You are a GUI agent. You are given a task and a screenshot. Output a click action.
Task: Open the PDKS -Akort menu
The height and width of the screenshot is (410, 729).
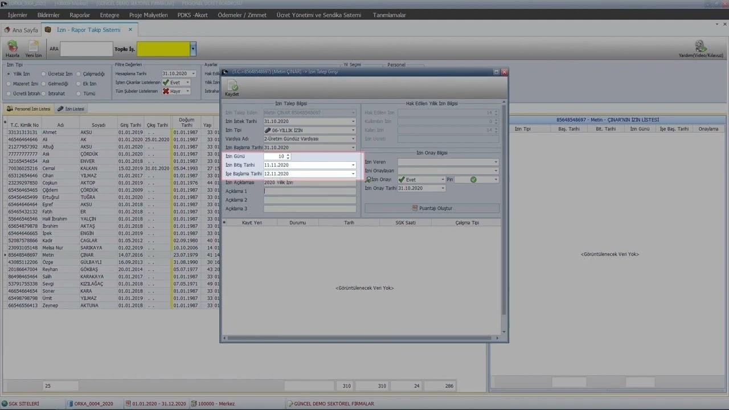[193, 15]
